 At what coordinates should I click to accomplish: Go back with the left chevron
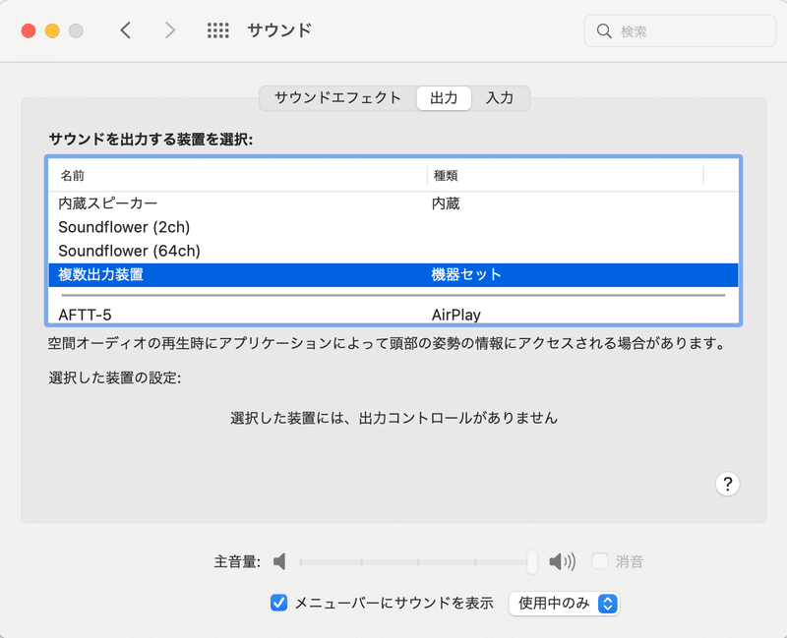[x=126, y=30]
